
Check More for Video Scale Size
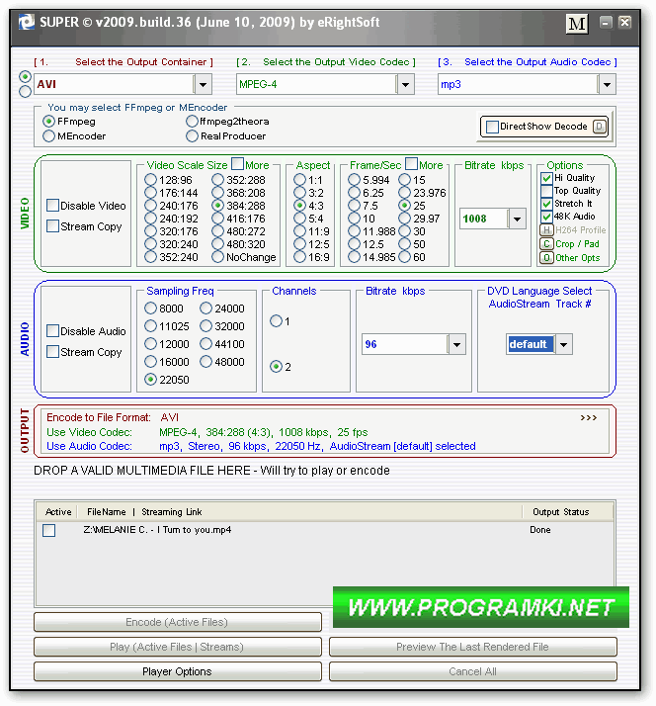237,163
